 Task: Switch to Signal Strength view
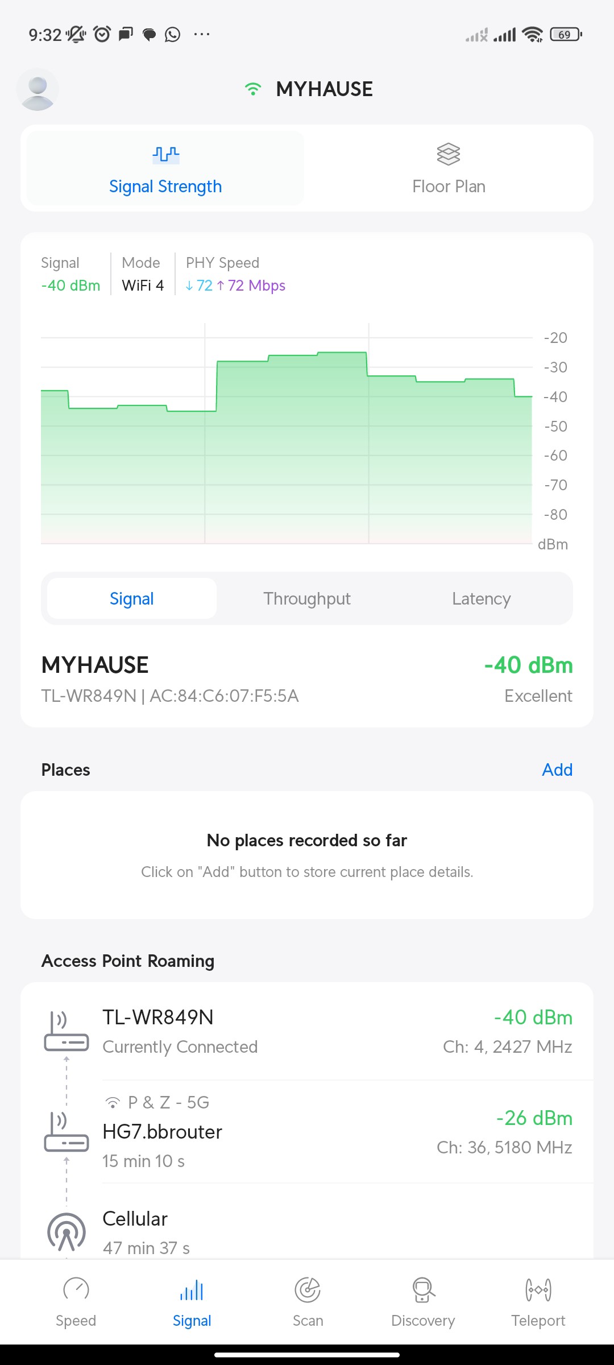[x=165, y=169]
